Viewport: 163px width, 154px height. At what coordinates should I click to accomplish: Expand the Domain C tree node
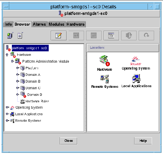tap(18, 88)
